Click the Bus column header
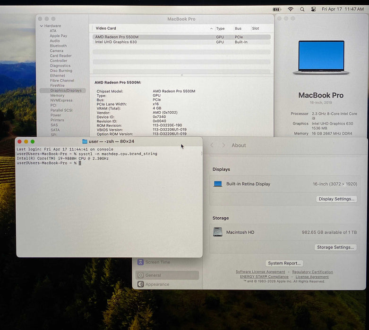Viewport: 369px width, 330px height. coord(238,28)
